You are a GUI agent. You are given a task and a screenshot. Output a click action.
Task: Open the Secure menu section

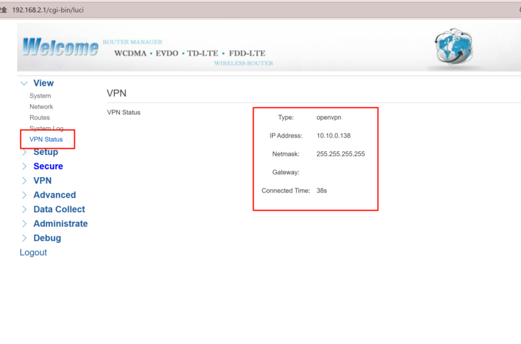[x=48, y=166]
